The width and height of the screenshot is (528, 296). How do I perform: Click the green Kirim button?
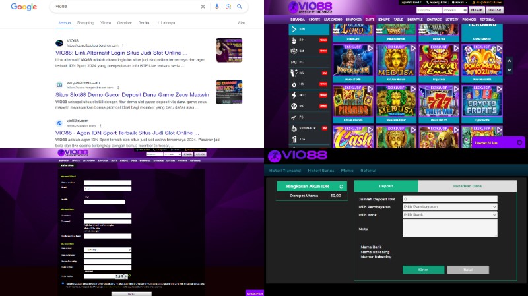tap(423, 270)
